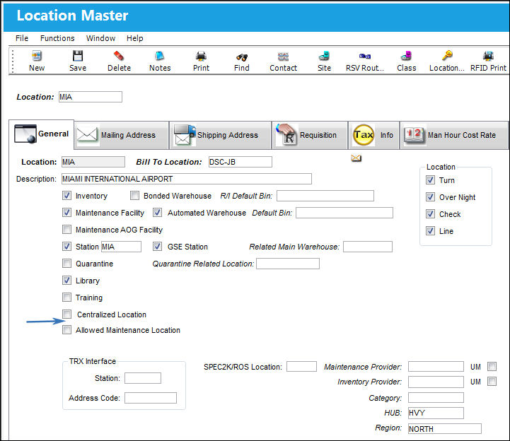Open the Tax Info tab
Viewport: 510px width, 441px height.
(373, 135)
